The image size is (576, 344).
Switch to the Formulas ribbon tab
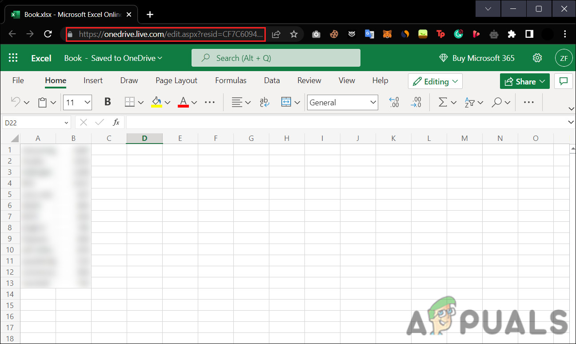pyautogui.click(x=231, y=80)
